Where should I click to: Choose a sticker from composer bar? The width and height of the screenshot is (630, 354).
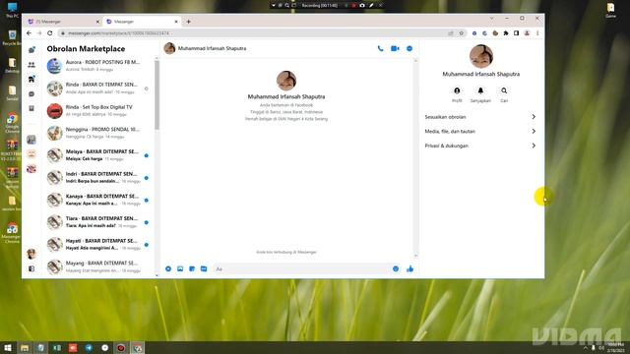tap(192, 268)
